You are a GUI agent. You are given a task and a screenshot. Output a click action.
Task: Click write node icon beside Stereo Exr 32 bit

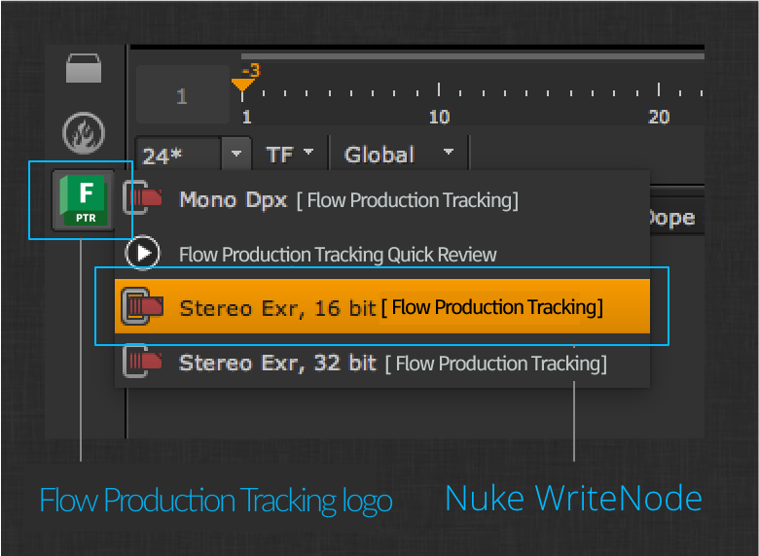point(142,361)
